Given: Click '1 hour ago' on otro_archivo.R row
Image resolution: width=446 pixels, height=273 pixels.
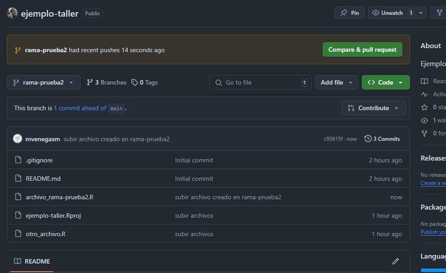Looking at the screenshot, I should point(387,234).
